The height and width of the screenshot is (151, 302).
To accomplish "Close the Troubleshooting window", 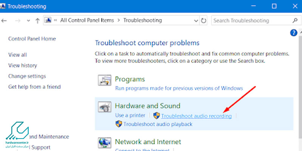I will point(295,6).
